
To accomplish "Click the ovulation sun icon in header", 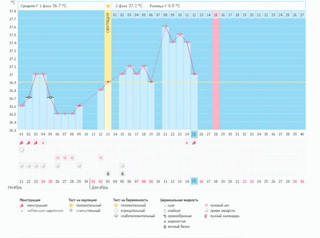I will [108, 5].
